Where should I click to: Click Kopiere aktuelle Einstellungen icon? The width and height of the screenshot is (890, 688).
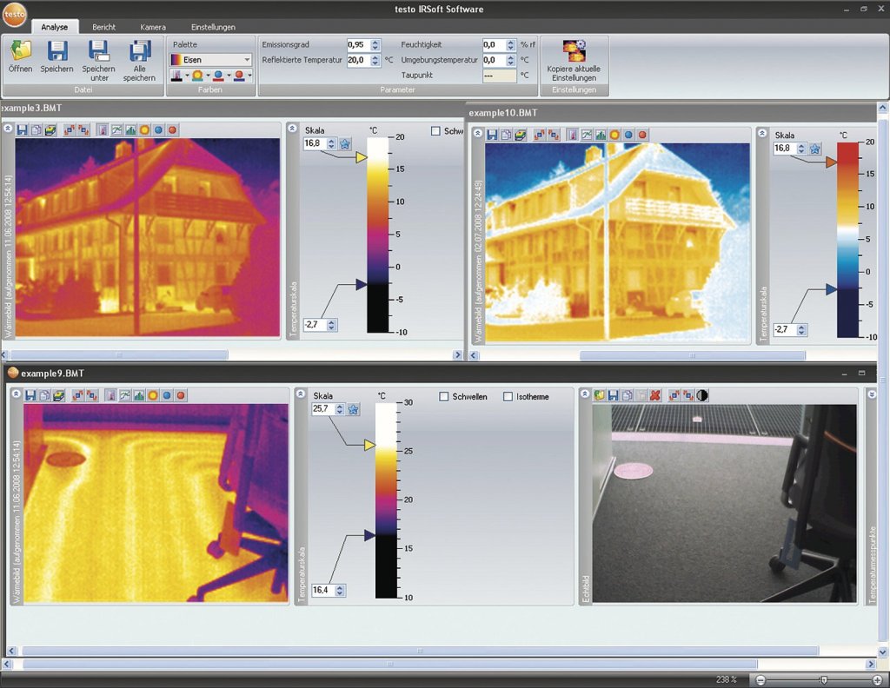pos(574,50)
